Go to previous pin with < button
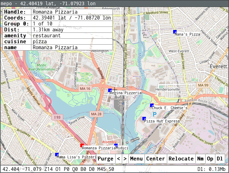Screen dimensions: 229x173 tap(119, 159)
